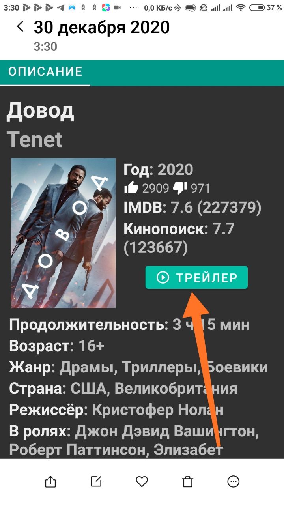Tap the Довод movie poster thumbnail
The height and width of the screenshot is (505, 284).
coord(64,233)
